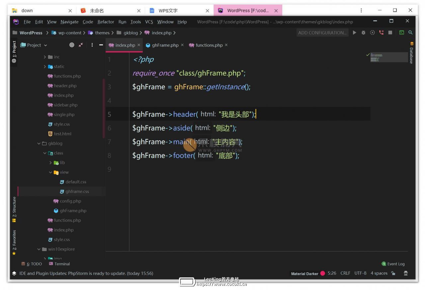The width and height of the screenshot is (425, 290).
Task: Expand the lib folder
Action: [x=50, y=163]
